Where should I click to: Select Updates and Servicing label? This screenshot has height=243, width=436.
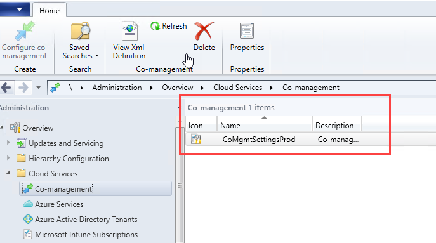66,143
